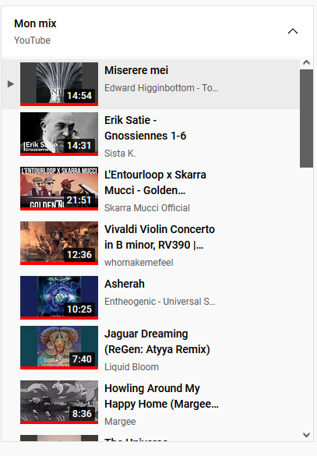Play the Erik Satie - Gnossiennes 1-6 title
Image resolution: width=317 pixels, height=456 pixels.
pyautogui.click(x=146, y=128)
